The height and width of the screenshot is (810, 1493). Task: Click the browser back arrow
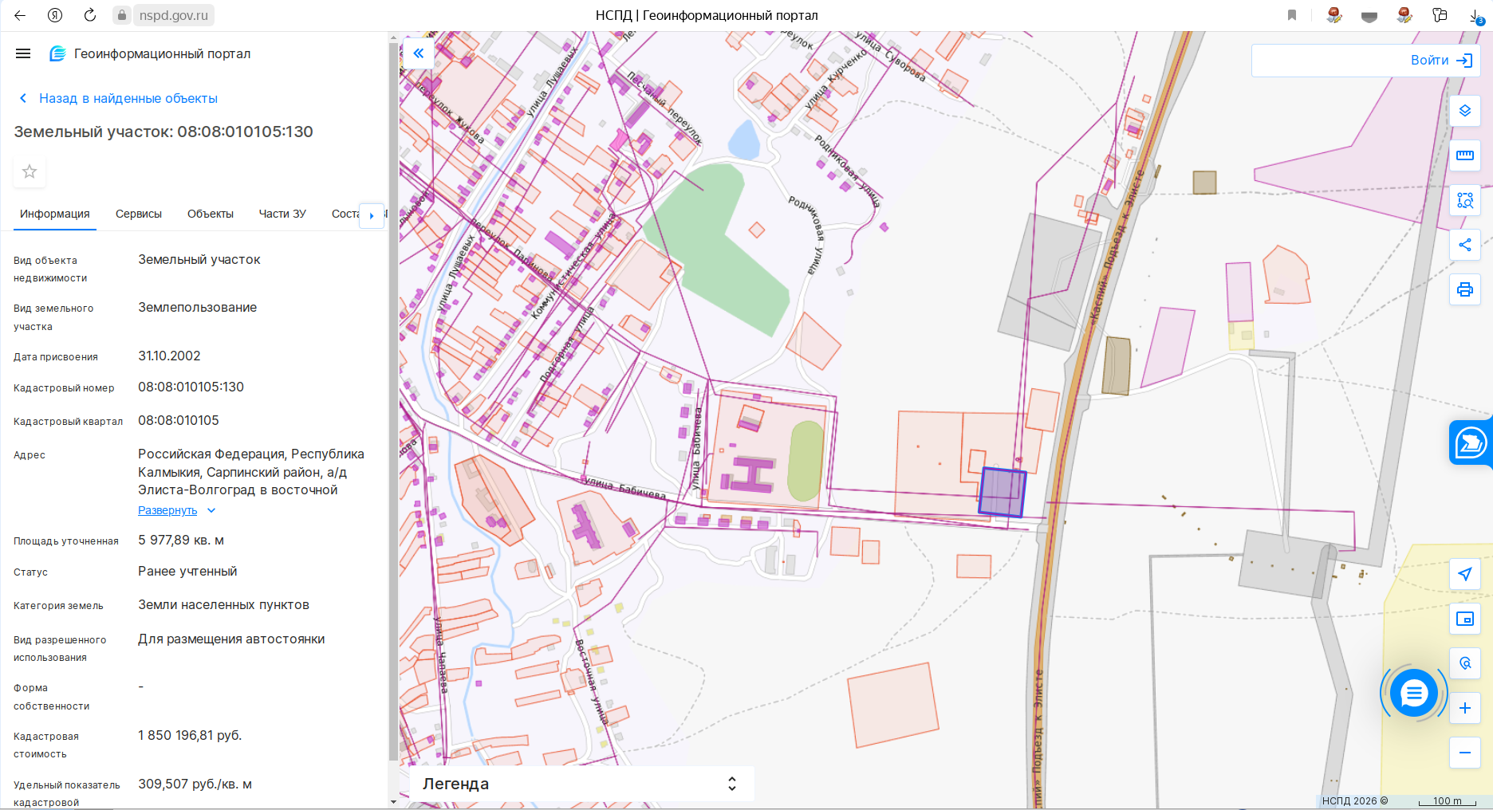point(20,15)
